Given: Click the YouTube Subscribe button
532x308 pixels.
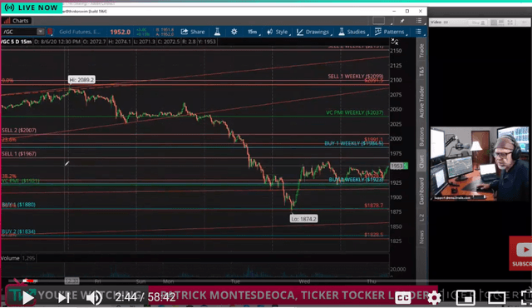Looking at the screenshot, I should pos(521,253).
